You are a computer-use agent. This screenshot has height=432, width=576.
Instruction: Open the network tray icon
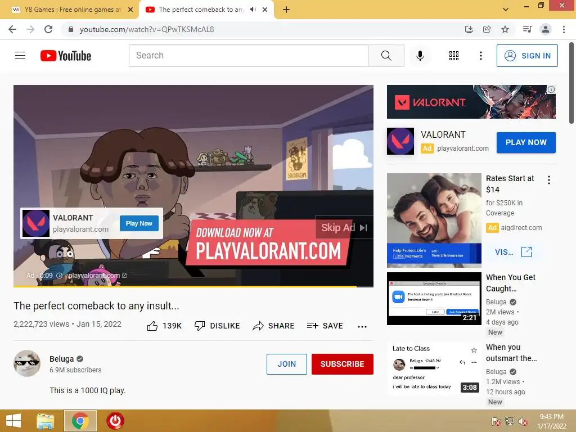(510, 421)
